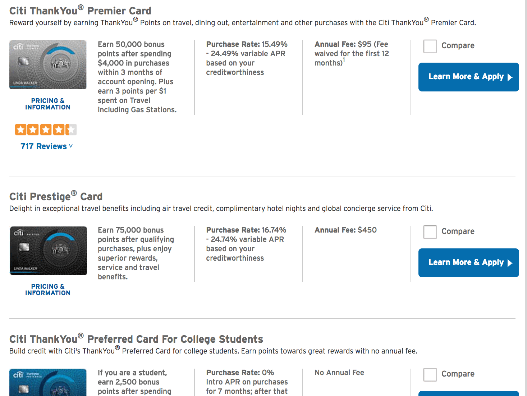Click the Citi Prestige Card heading
This screenshot has height=396, width=527.
click(56, 196)
